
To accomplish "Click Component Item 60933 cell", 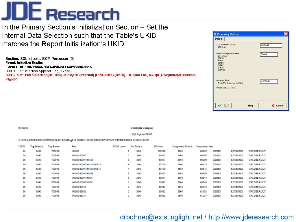I will tap(203, 187).
